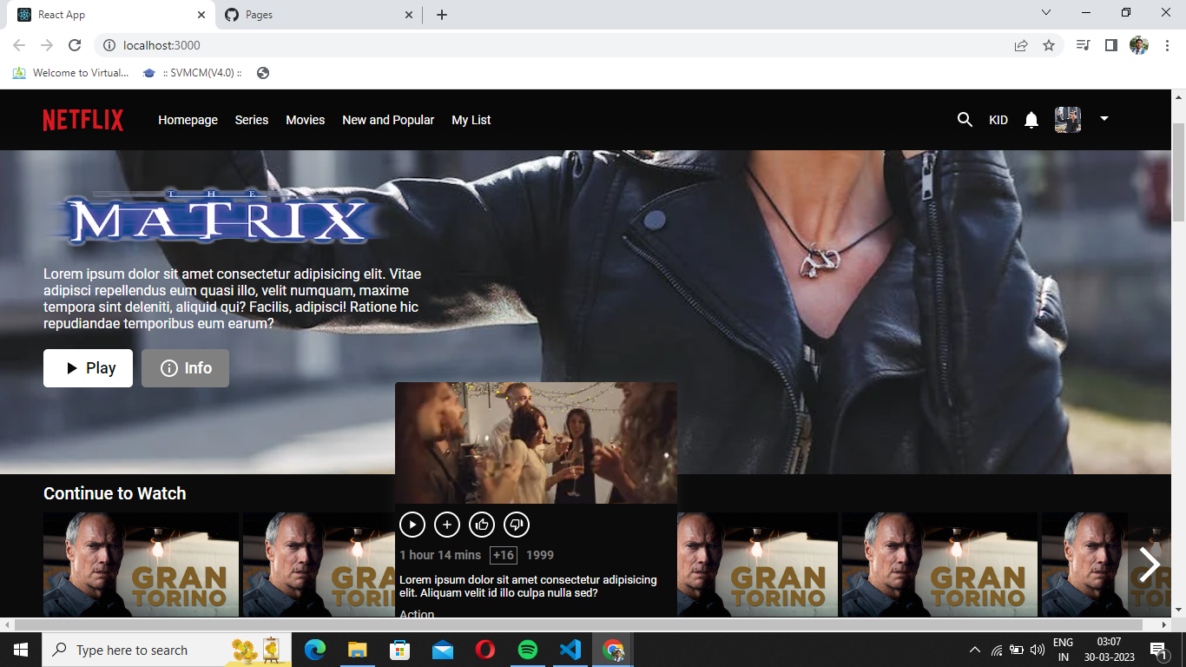
Task: Open Spotify from taskbar
Action: click(528, 650)
